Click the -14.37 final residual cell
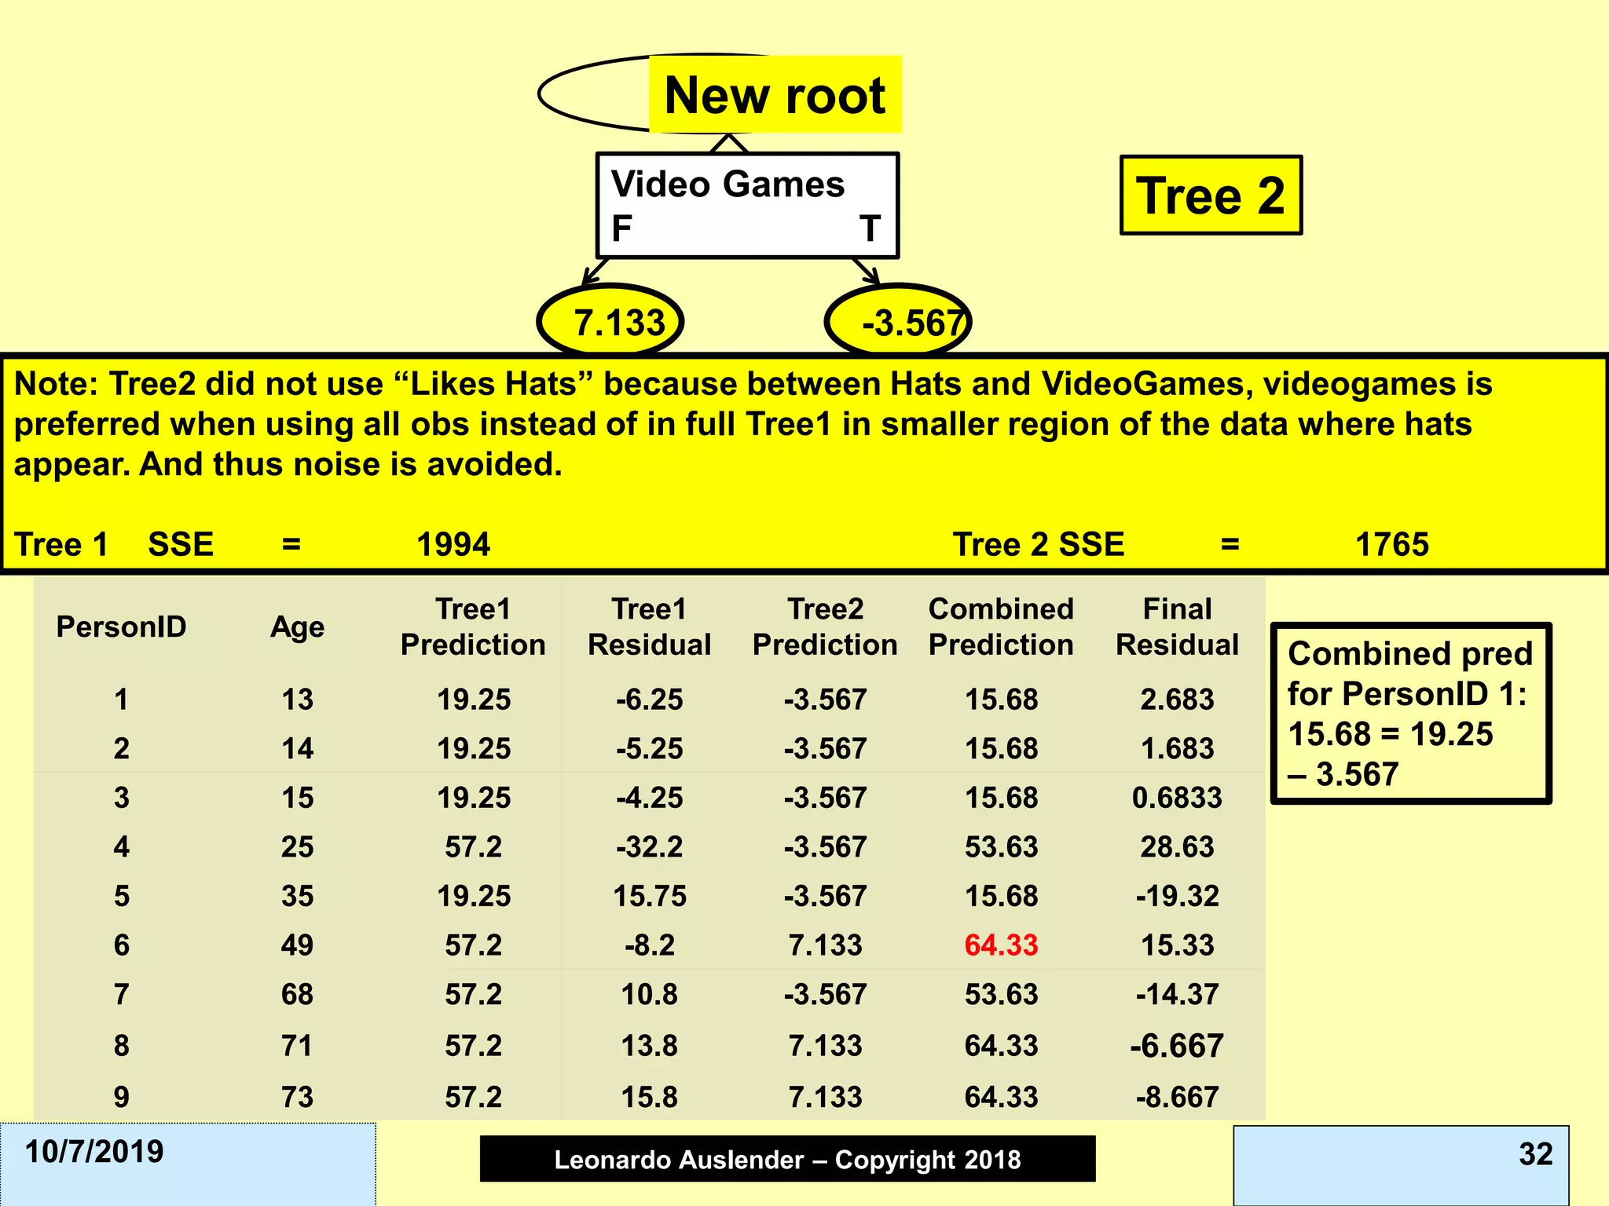 click(1177, 994)
